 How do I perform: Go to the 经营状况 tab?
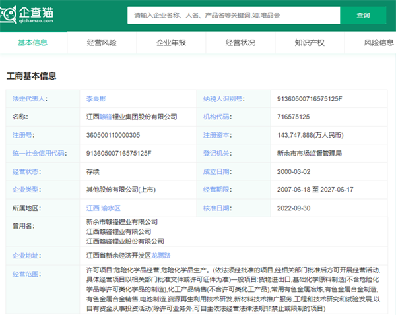[x=240, y=43]
